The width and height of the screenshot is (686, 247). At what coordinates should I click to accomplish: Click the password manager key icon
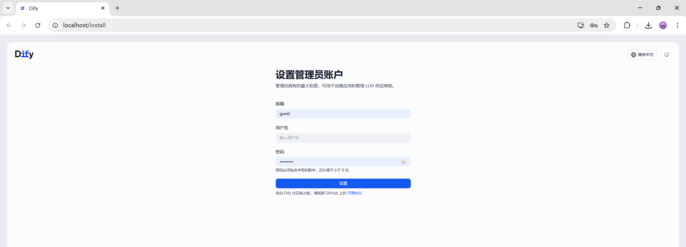coord(594,25)
